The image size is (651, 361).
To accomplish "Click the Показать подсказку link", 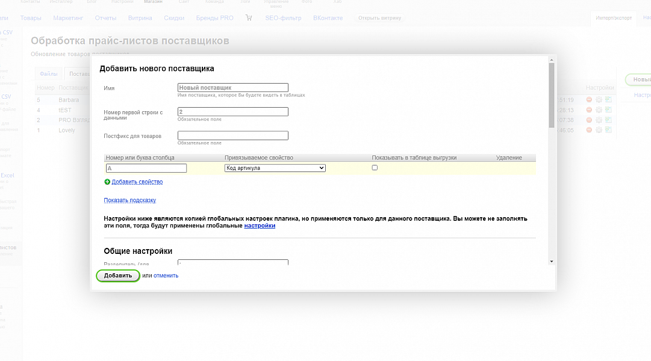I will tap(129, 200).
